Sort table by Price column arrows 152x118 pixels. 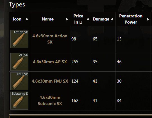(x=88, y=19)
